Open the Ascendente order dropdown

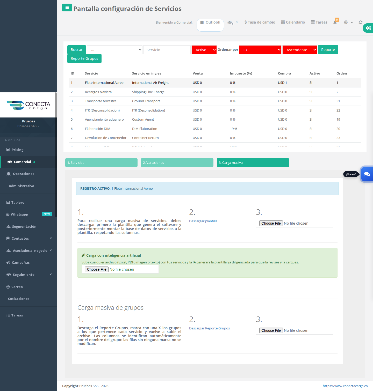click(300, 50)
